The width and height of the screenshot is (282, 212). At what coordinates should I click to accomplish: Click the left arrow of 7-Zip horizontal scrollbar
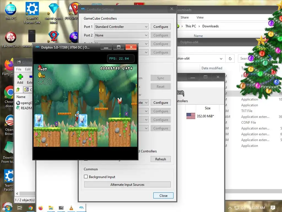tap(17, 194)
